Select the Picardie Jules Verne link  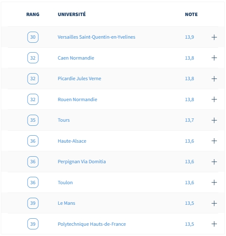(79, 79)
